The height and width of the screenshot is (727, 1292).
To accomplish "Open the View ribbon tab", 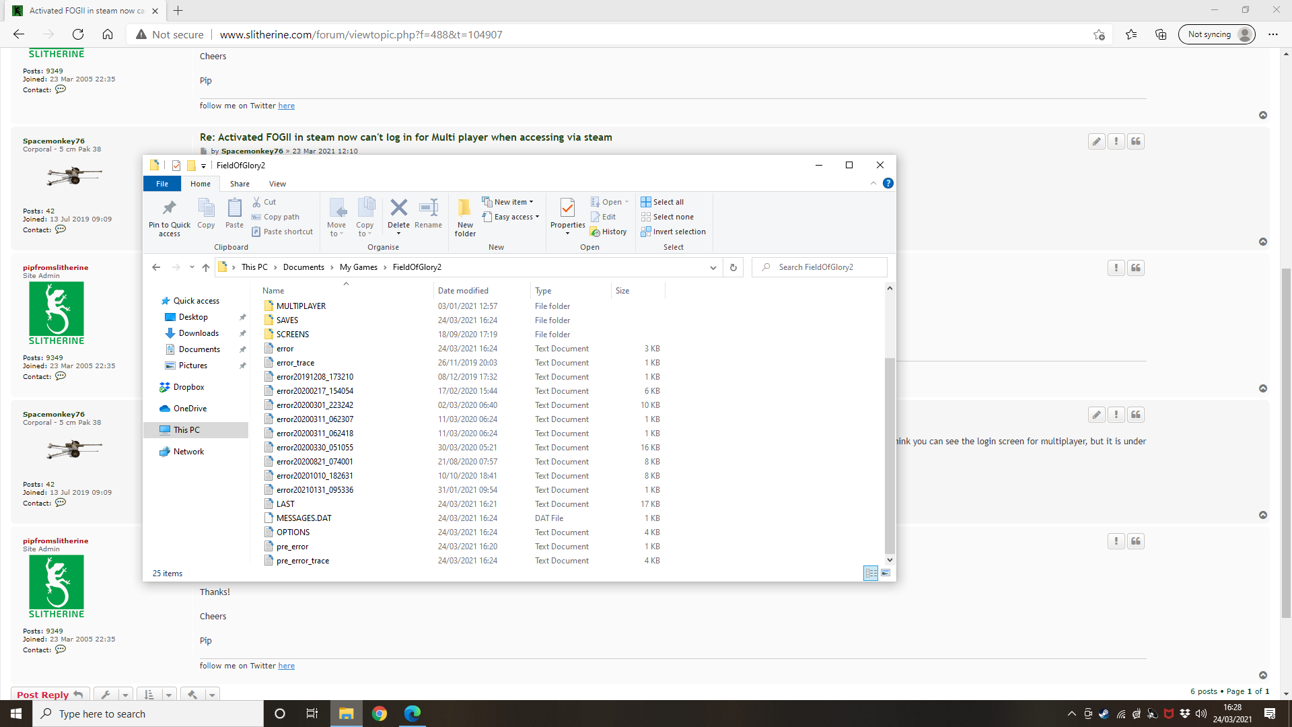I will [x=277, y=183].
